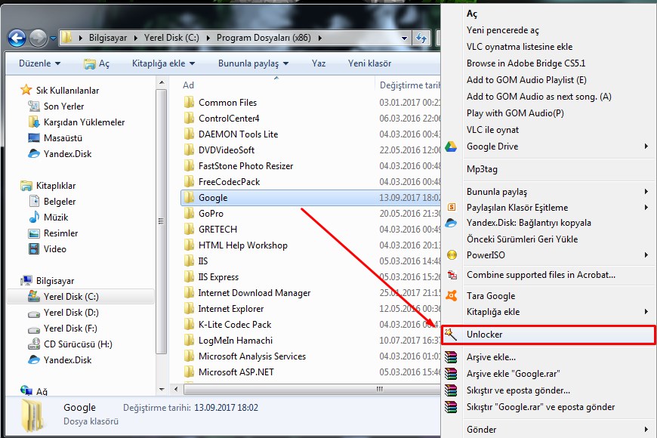This screenshot has height=438, width=657.
Task: Click the Unlocker wand icon in context menu
Action: (x=451, y=335)
